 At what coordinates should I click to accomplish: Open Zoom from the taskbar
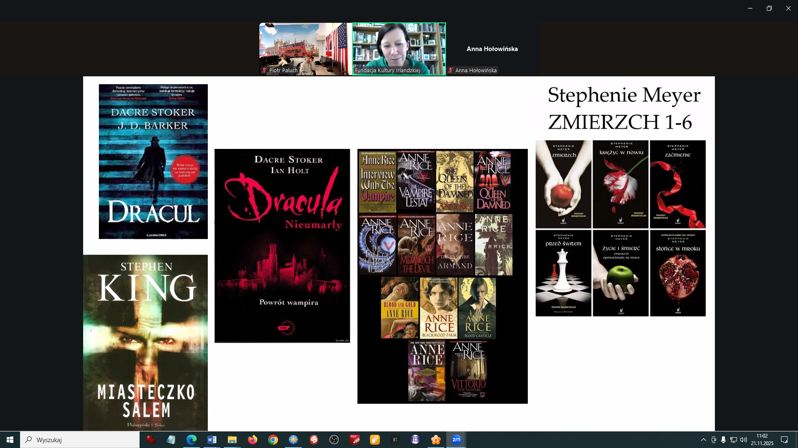pyautogui.click(x=456, y=440)
